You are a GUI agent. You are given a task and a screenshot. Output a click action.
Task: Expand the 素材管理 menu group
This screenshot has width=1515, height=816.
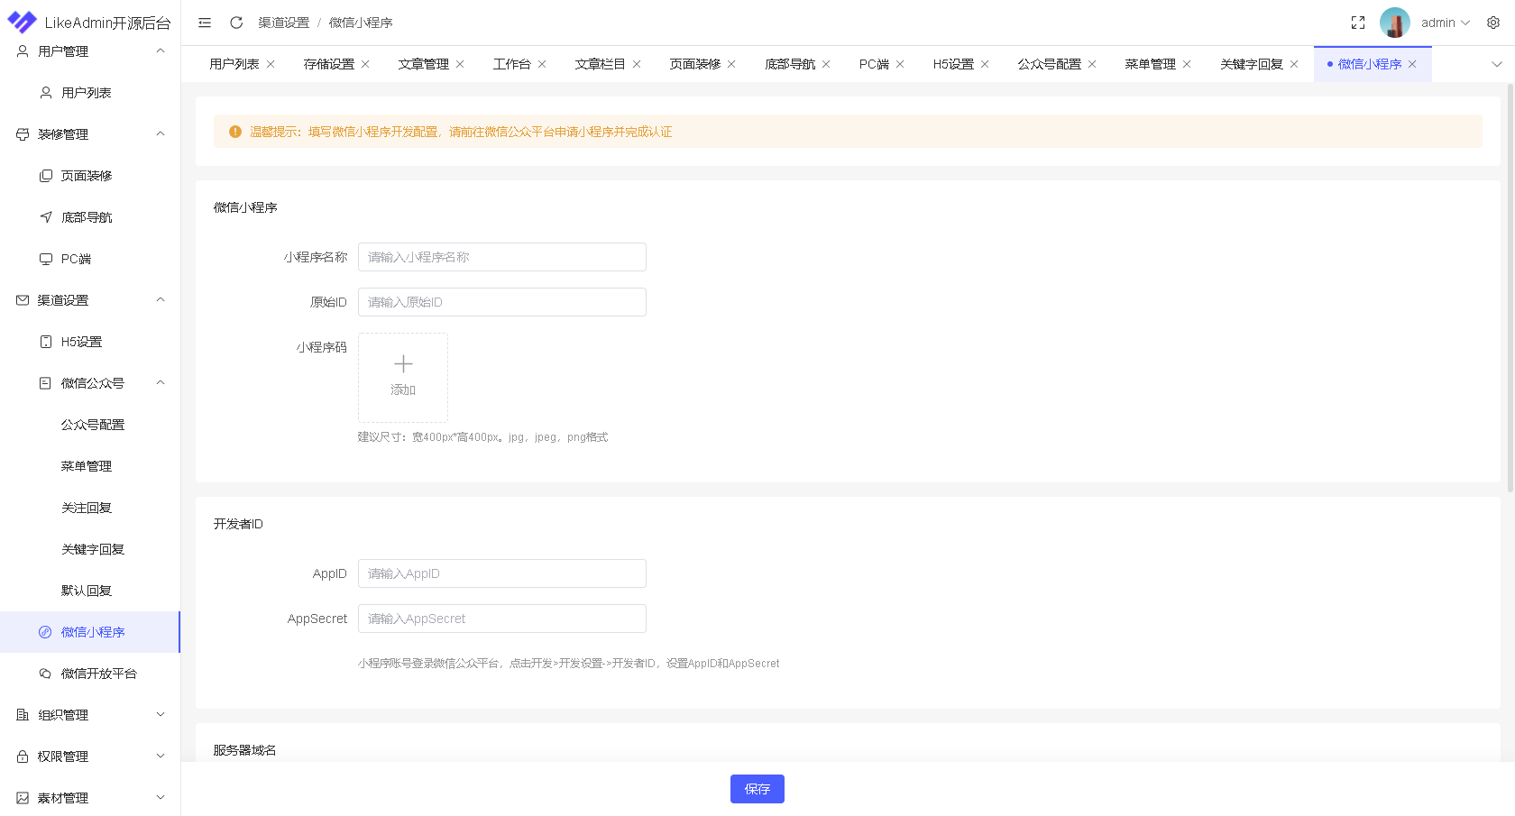click(90, 798)
